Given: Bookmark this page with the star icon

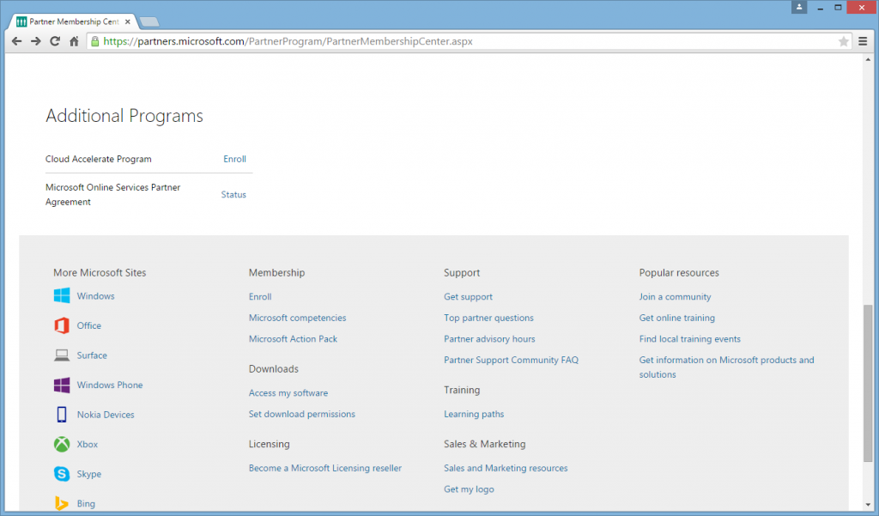Looking at the screenshot, I should pyautogui.click(x=843, y=41).
